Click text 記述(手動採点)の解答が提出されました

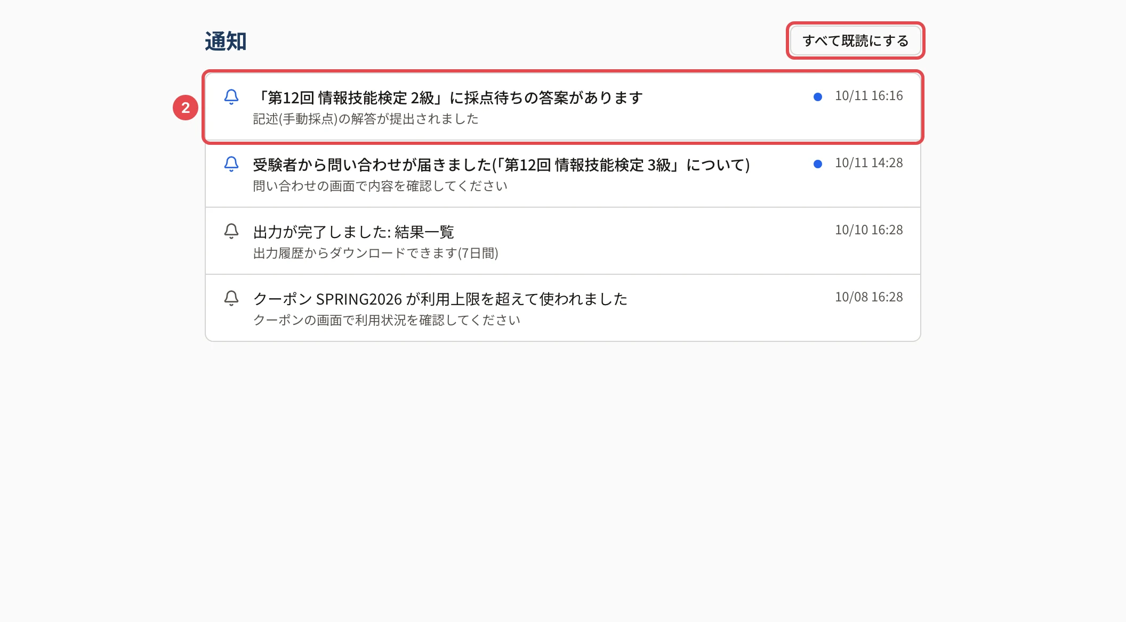[366, 119]
